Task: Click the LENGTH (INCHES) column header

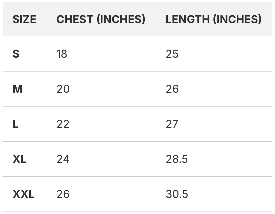Action: (x=213, y=19)
